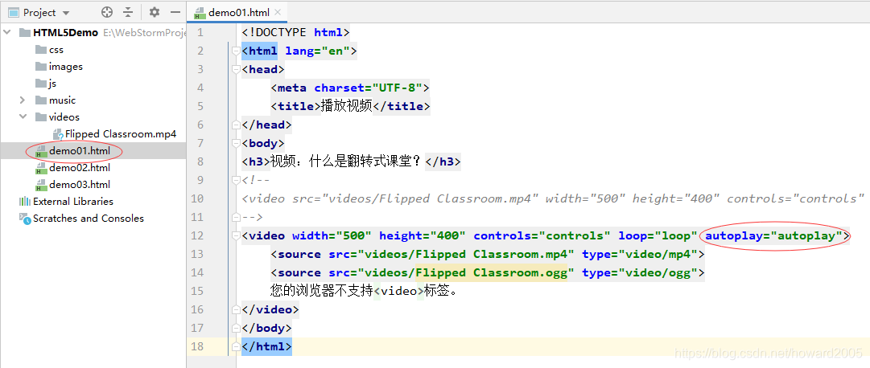Click line number 12 in gutter
This screenshot has height=368, width=870.
197,235
